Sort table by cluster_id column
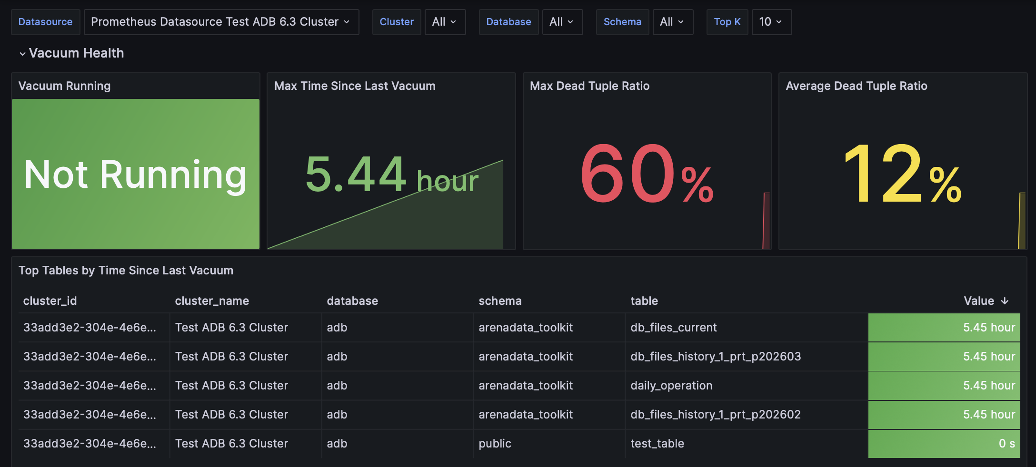1036x467 pixels. (x=50, y=301)
